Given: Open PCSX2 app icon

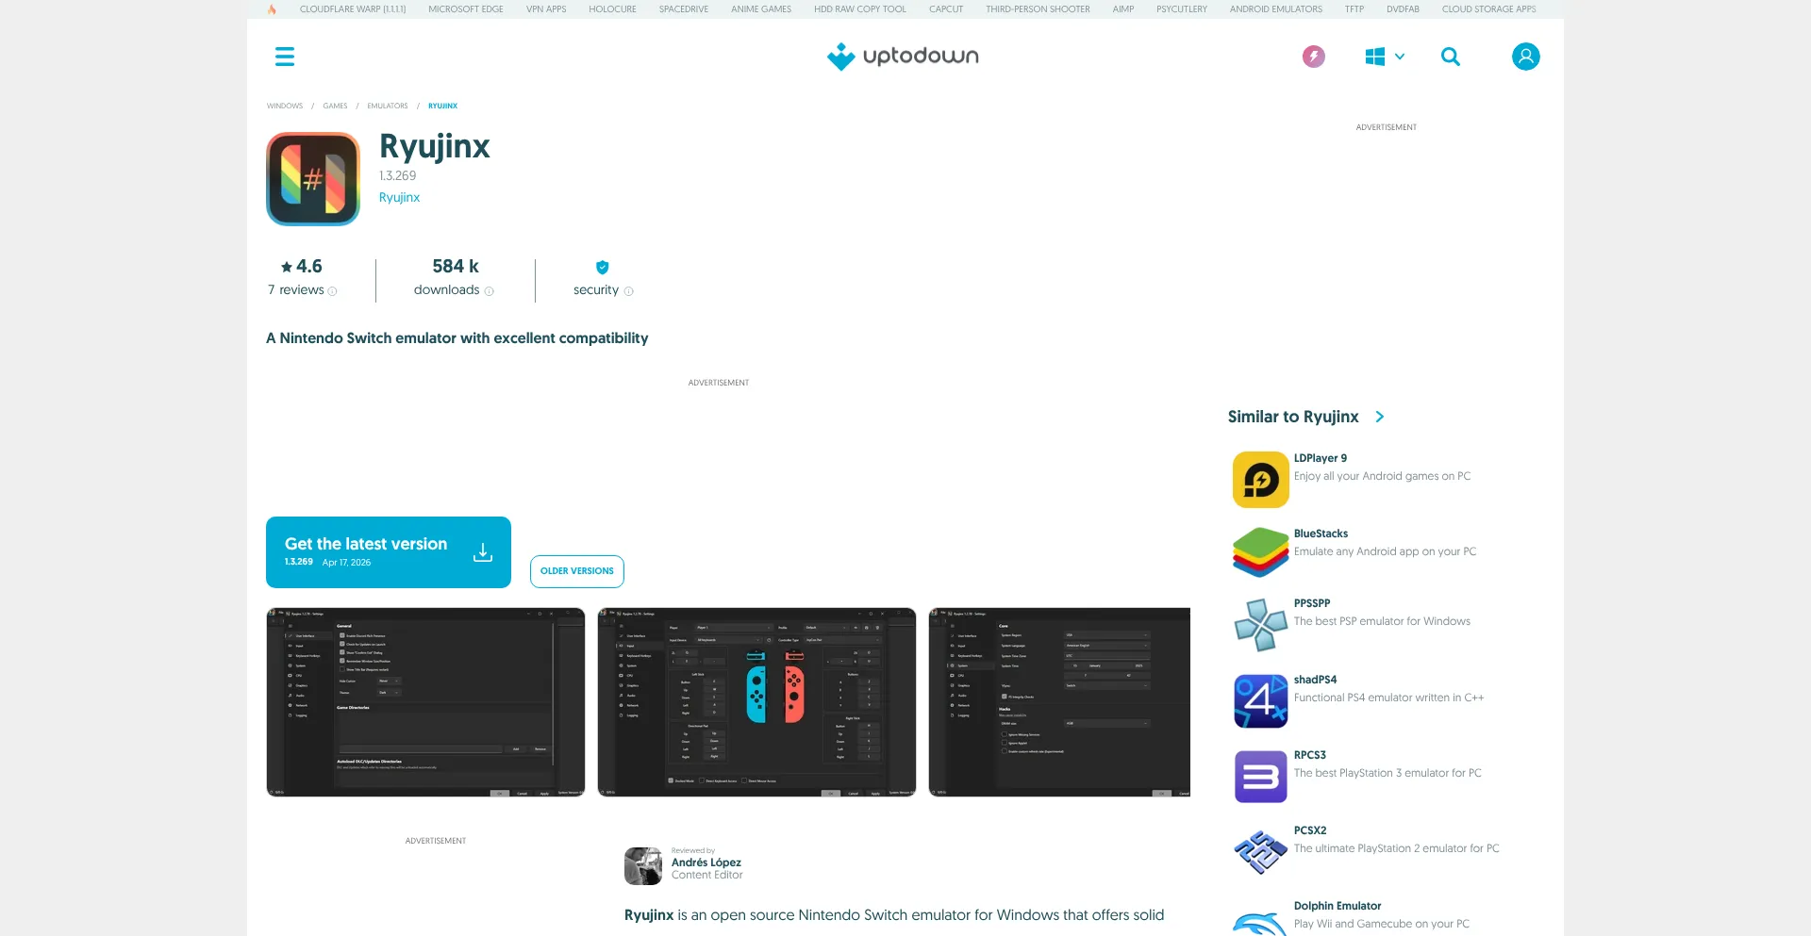Looking at the screenshot, I should 1260,852.
